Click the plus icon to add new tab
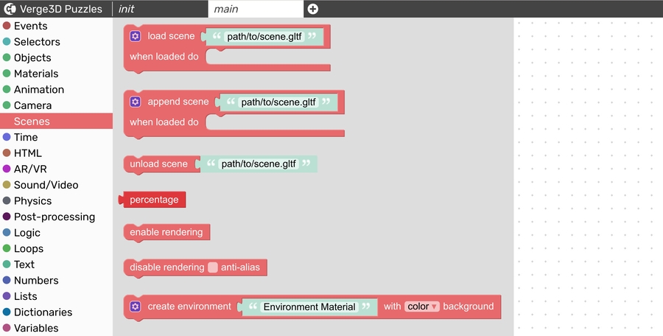 [x=313, y=9]
